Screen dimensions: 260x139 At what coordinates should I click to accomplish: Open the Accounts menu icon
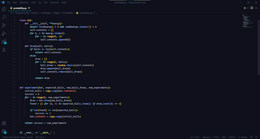[x=4, y=123]
